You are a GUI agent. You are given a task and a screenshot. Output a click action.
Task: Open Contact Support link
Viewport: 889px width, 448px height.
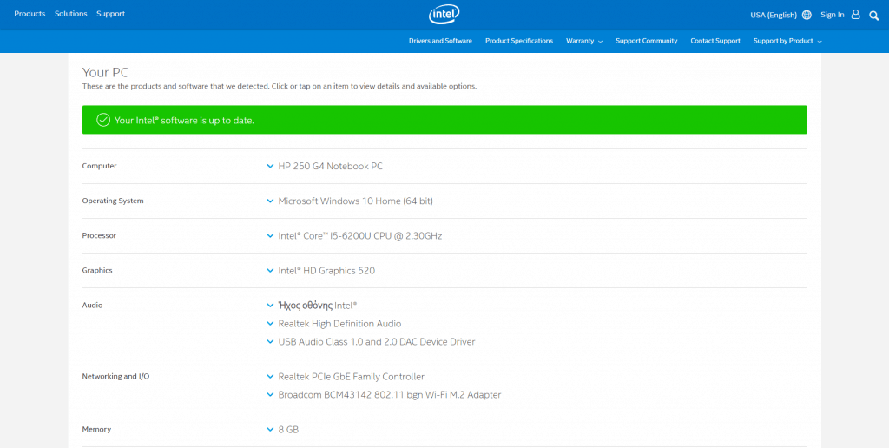(x=715, y=41)
